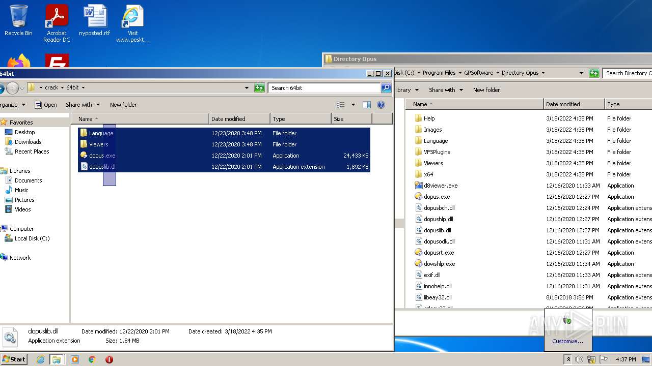Sort by Name column in 64bit window

[141, 119]
